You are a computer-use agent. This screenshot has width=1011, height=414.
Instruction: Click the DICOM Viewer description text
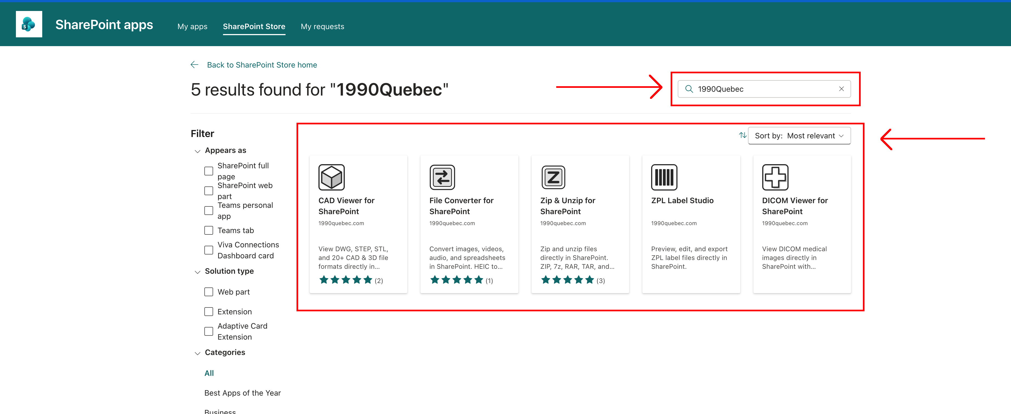point(794,258)
